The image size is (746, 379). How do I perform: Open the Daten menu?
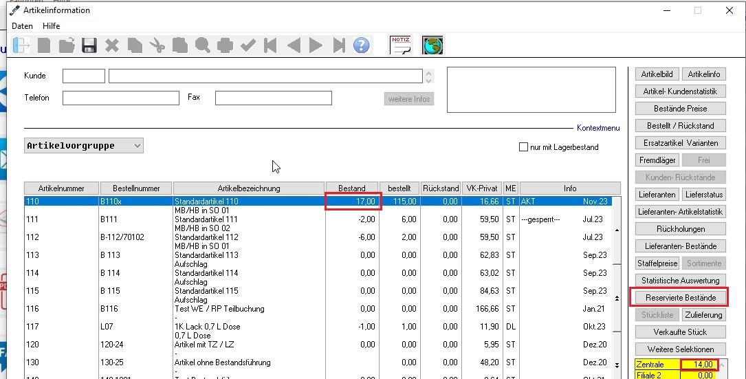click(22, 26)
